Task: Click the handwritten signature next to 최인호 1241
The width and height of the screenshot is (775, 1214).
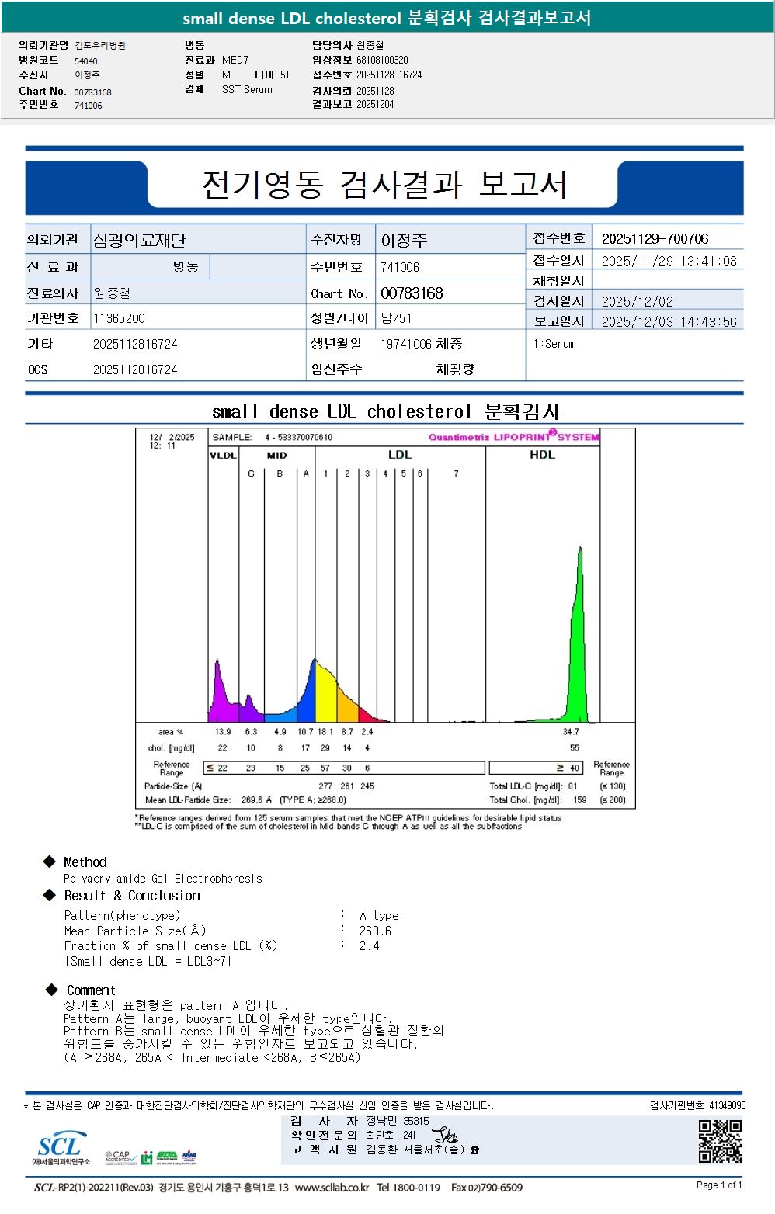Action: point(444,1135)
